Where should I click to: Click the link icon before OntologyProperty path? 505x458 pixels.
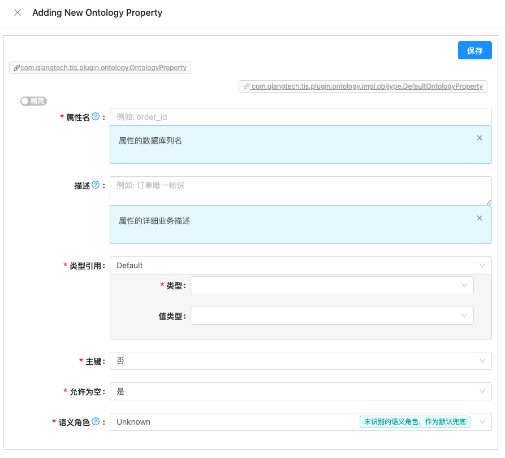point(17,68)
